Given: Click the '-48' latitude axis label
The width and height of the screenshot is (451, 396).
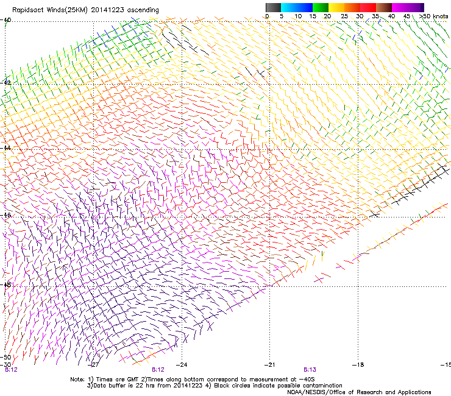Looking at the screenshot, I should tap(5, 285).
